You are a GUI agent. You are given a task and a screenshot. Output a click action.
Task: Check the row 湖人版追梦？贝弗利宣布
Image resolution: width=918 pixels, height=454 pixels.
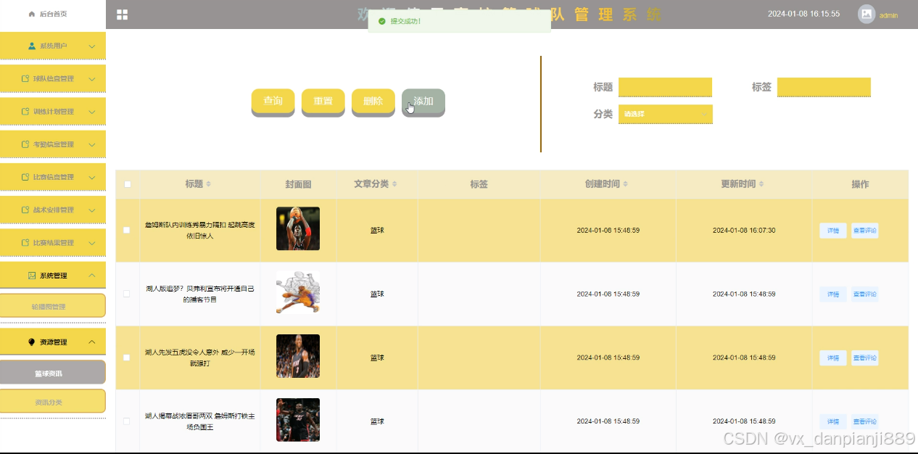coord(127,294)
